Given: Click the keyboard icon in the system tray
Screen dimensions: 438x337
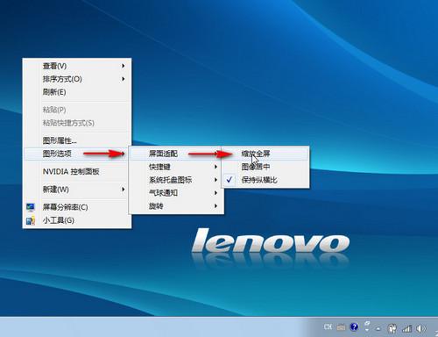Looking at the screenshot, I should click(x=341, y=327).
